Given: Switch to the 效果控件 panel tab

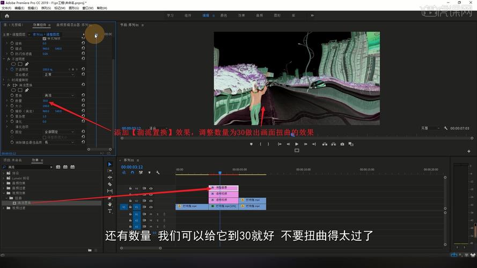Looking at the screenshot, I should (x=40, y=25).
